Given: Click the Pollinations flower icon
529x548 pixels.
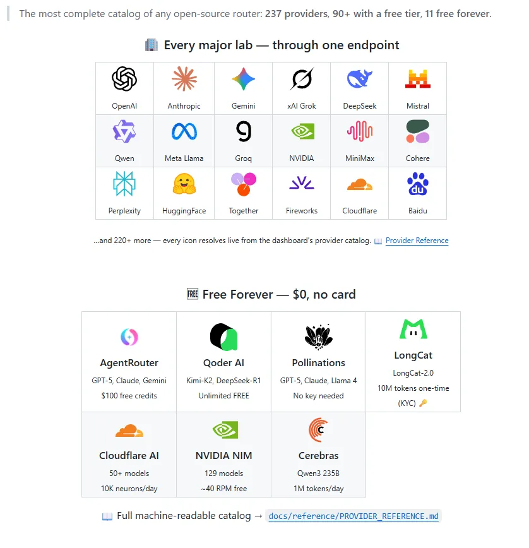Looking at the screenshot, I should pos(318,337).
